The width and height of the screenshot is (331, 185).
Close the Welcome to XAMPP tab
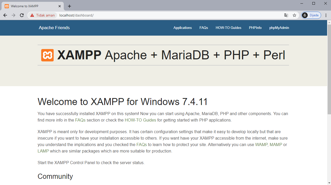(60, 6)
